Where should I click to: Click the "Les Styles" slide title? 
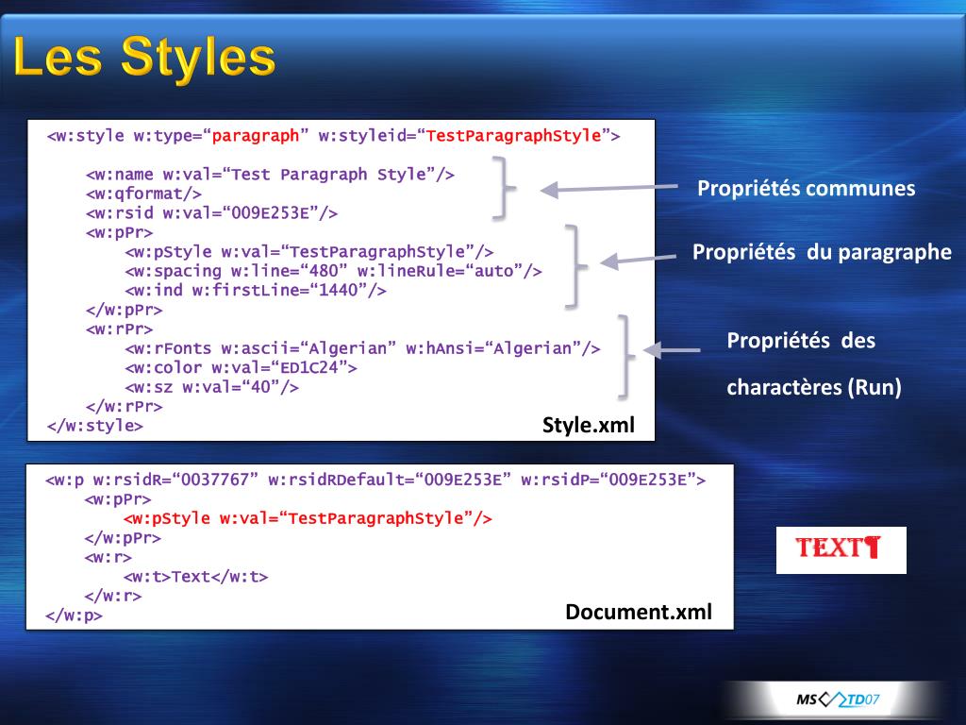[x=144, y=58]
